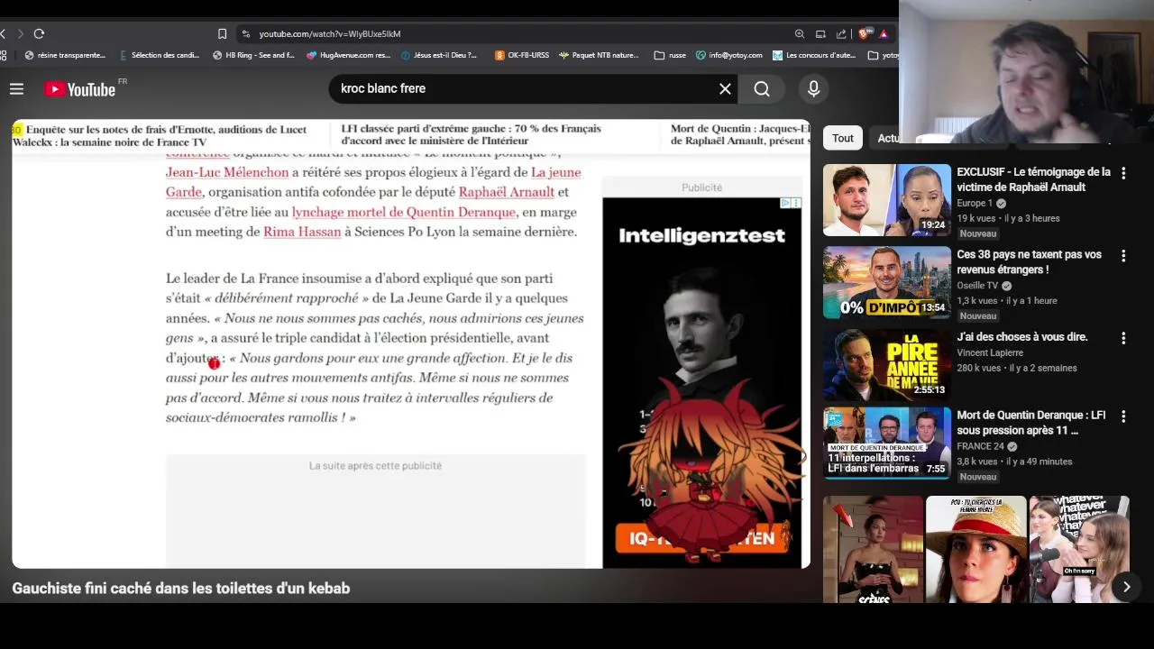Click 'Rima Hassan' link in the article
This screenshot has width=1154, height=649.
(302, 232)
